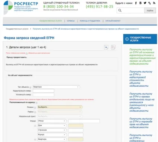Image resolution: width=158 pixels, height=142 pixels.
Task: Click the Получить выписку из ЕГРН breadcrumb link
Action: pyautogui.click(x=86, y=29)
